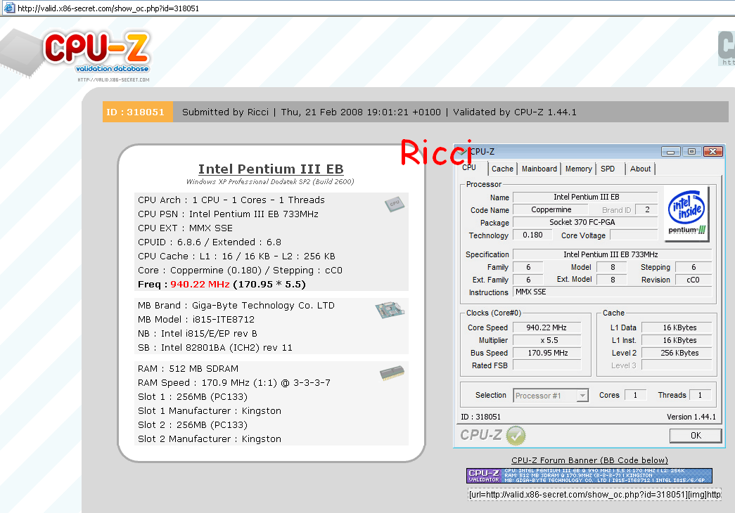
Task: Click the Level 2 256 KBytes field
Action: coord(677,353)
